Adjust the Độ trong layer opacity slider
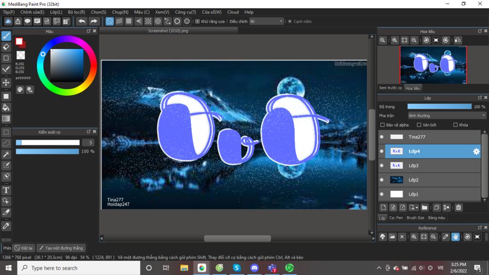 [439, 106]
